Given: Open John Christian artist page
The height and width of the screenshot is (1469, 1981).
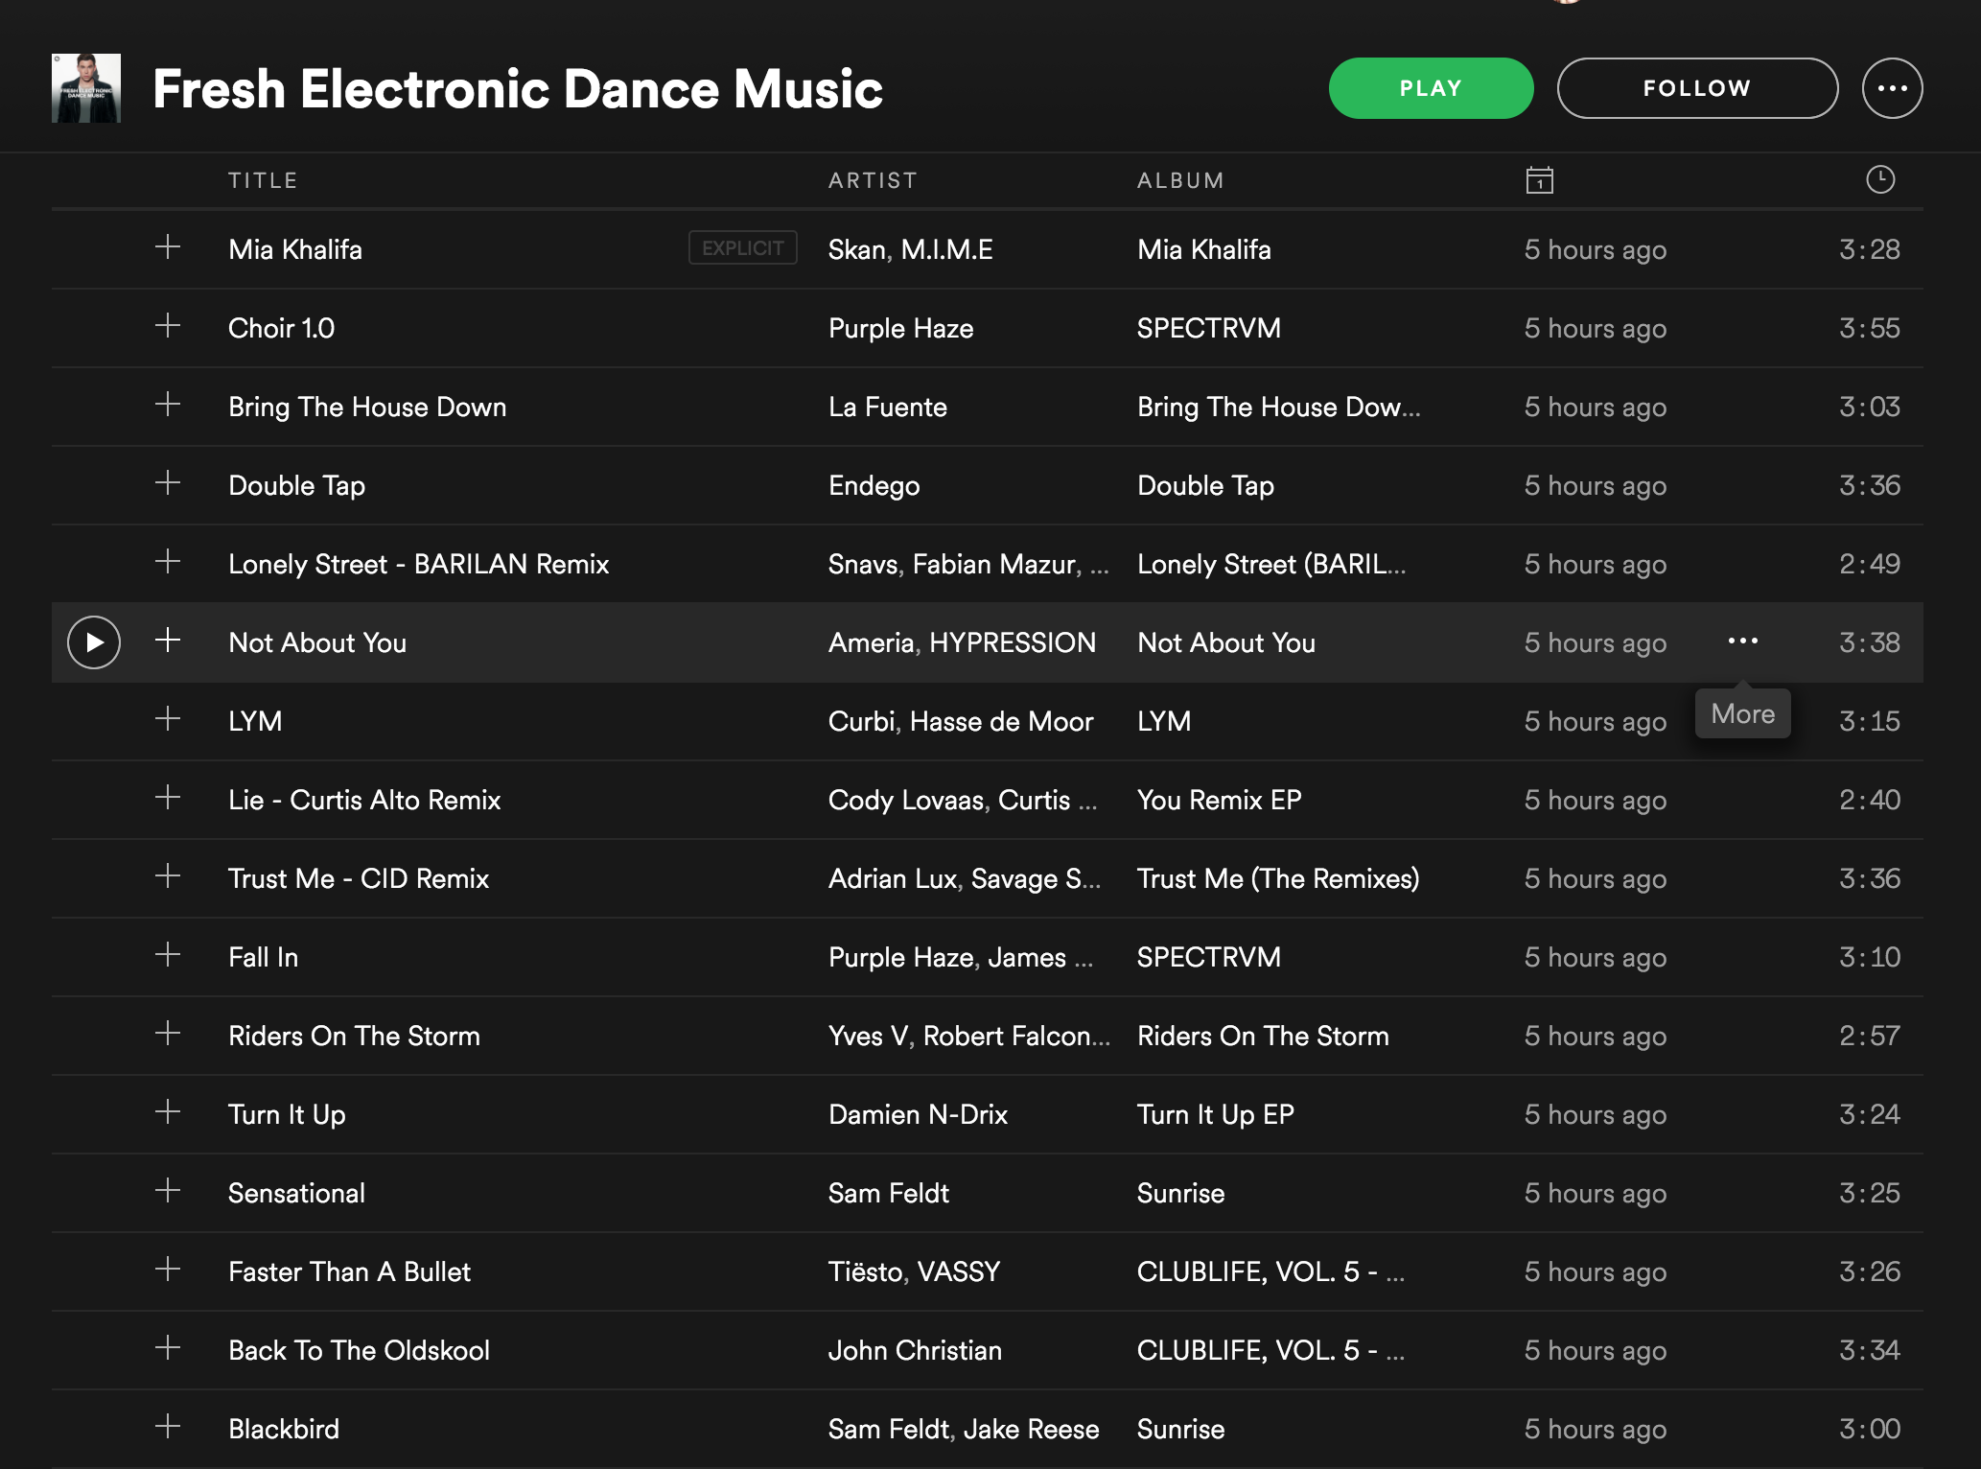Looking at the screenshot, I should tap(916, 1351).
